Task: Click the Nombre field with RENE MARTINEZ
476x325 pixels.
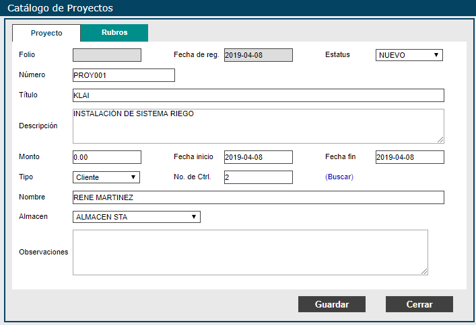Action: [x=258, y=197]
